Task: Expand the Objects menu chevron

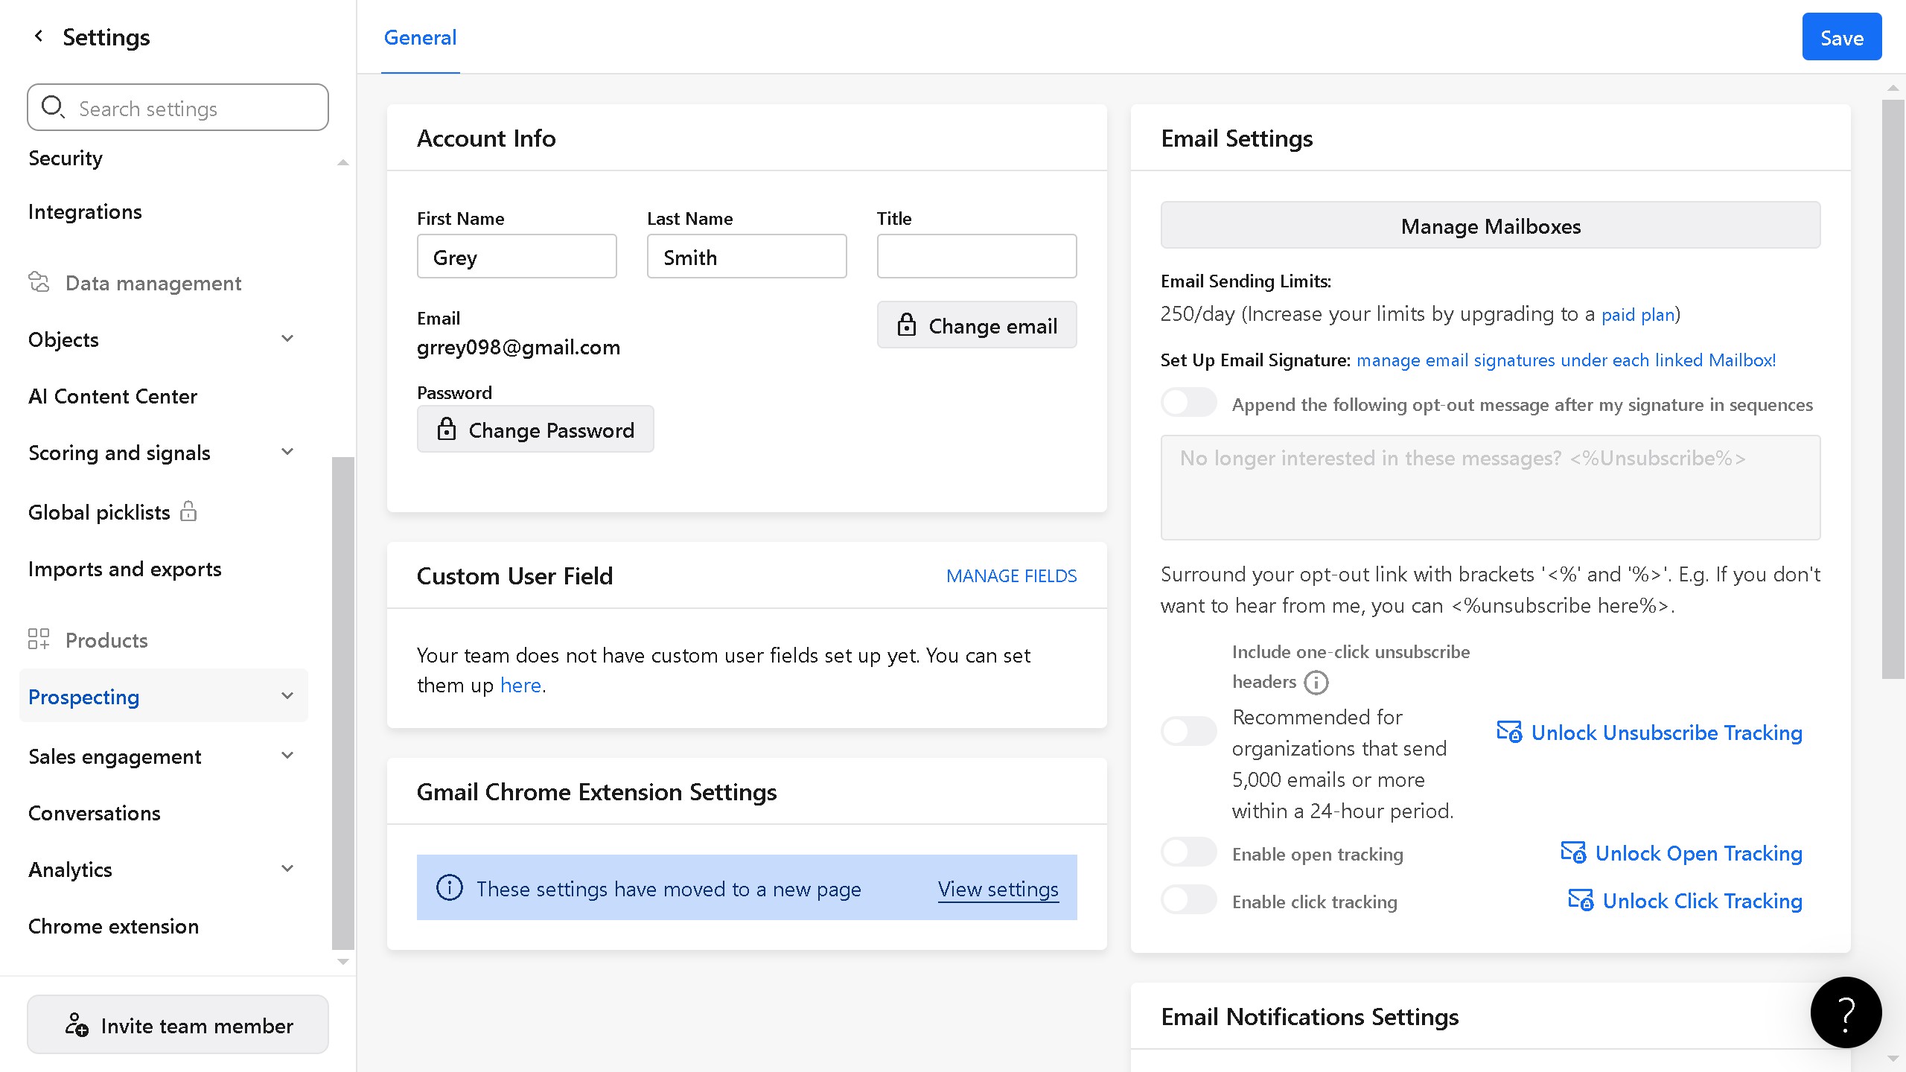Action: (x=287, y=339)
